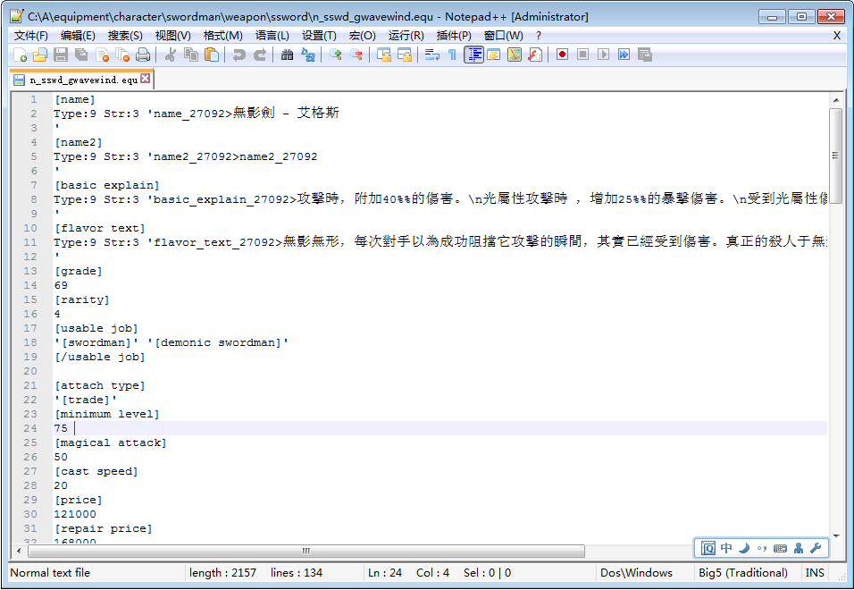Click the Print toolbar icon
Image resolution: width=854 pixels, height=590 pixels.
[143, 54]
